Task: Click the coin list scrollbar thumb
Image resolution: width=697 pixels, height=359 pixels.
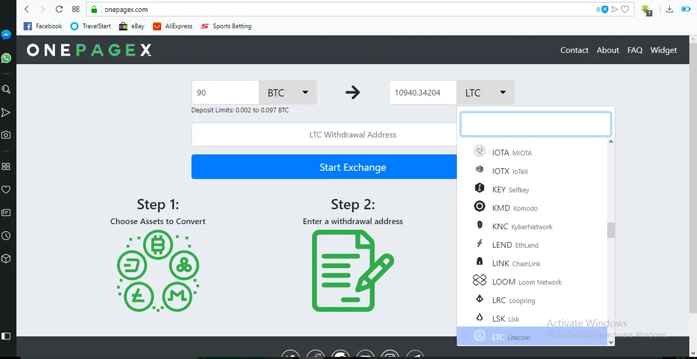Action: point(611,231)
